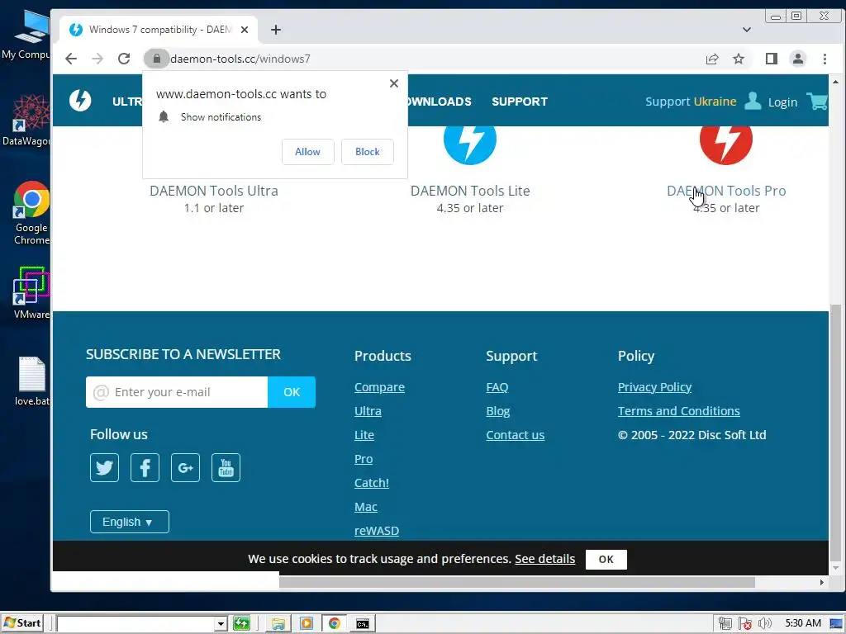
Task: Open the Contact us link
Action: [x=516, y=435]
